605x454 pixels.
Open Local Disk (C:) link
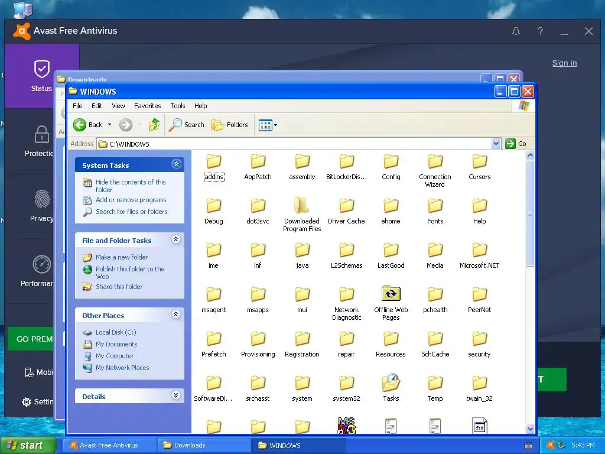116,332
